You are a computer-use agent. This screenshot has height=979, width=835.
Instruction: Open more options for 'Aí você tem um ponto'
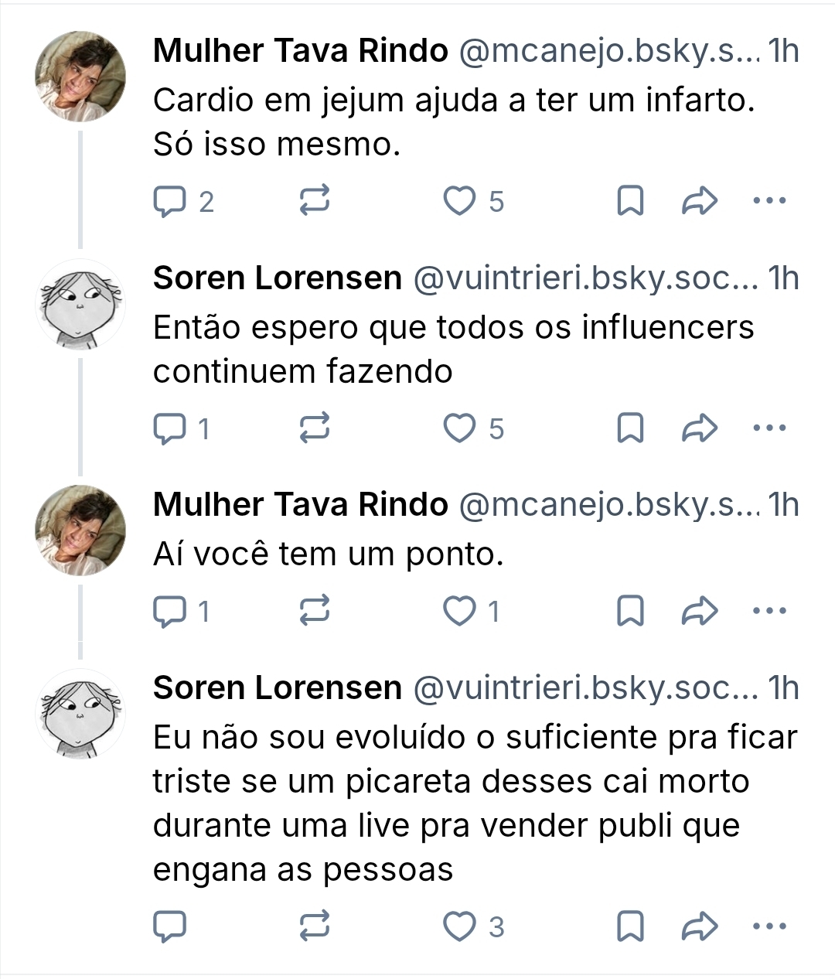coord(769,612)
